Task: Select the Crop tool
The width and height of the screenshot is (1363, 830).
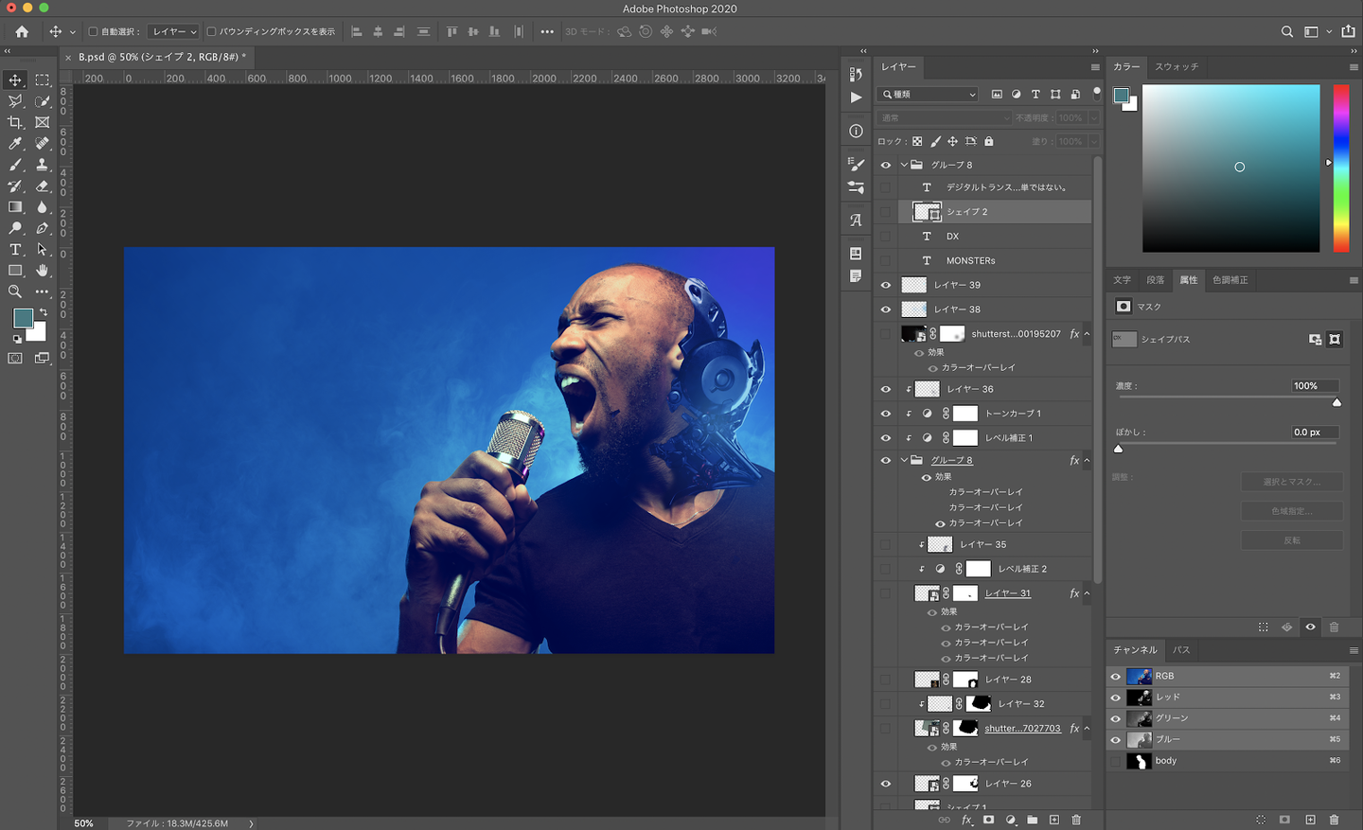Action: [15, 123]
